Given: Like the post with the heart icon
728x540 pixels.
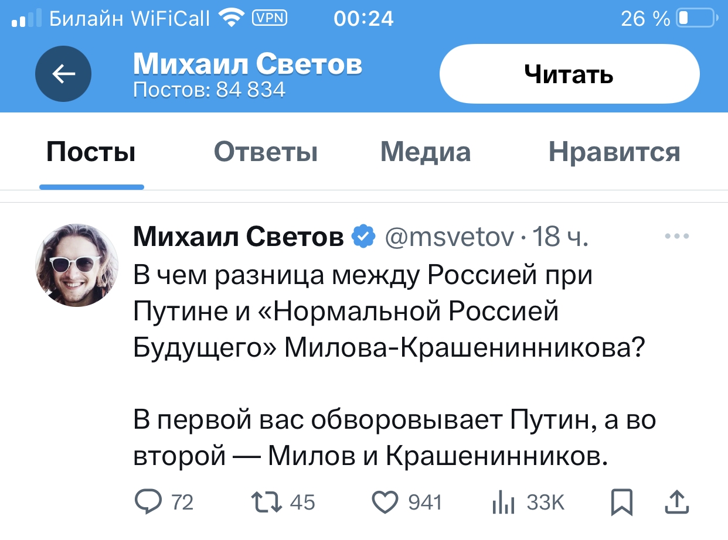Looking at the screenshot, I should point(385,502).
